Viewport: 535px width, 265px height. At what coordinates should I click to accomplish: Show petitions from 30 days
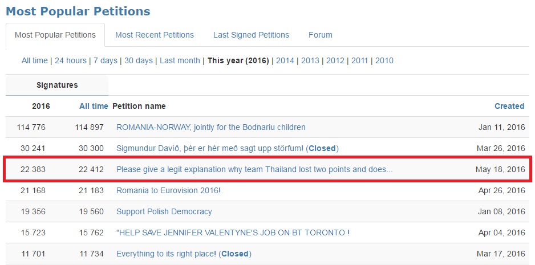pos(139,60)
